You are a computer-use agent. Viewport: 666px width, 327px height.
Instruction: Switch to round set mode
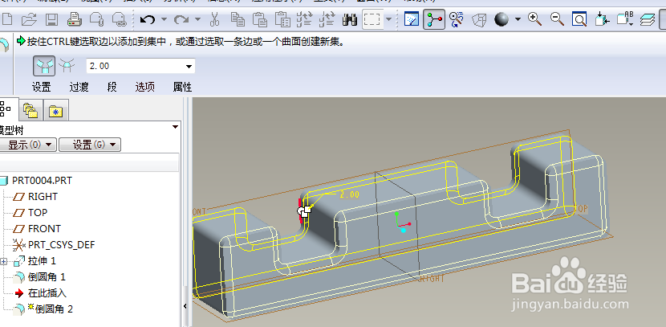click(x=44, y=66)
